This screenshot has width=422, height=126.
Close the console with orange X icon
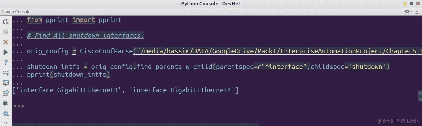6,42
